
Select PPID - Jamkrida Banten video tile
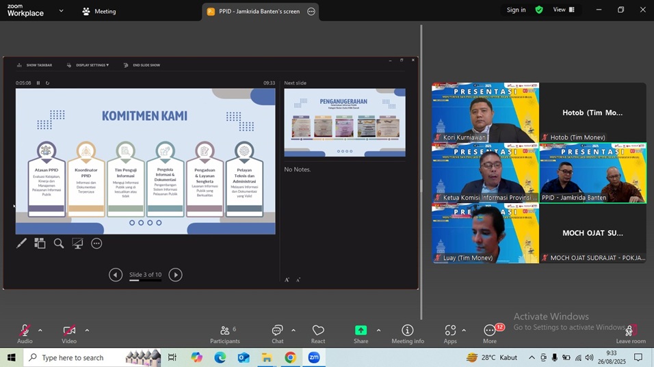tap(592, 173)
